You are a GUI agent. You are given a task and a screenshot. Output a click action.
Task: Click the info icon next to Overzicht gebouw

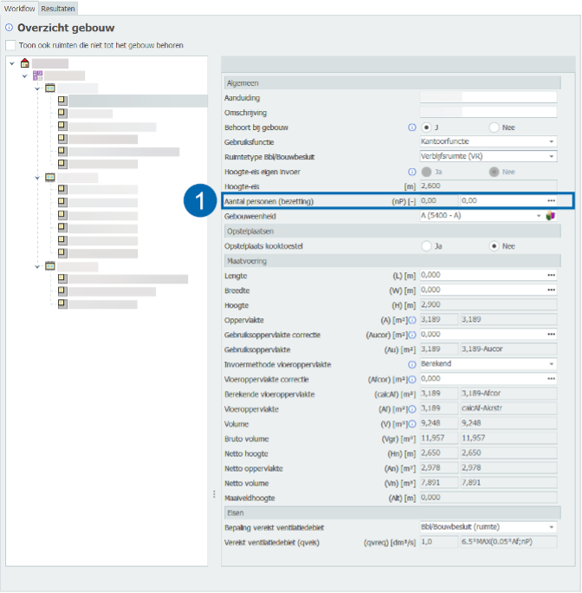pyautogui.click(x=10, y=29)
